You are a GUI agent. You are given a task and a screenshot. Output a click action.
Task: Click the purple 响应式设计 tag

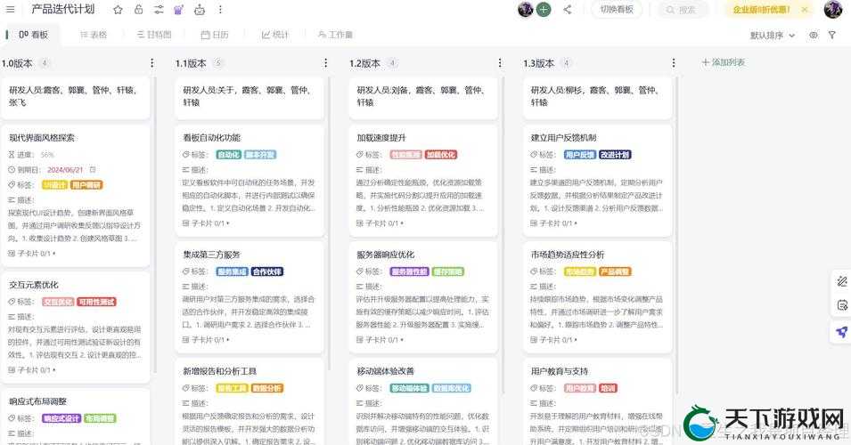tap(61, 418)
